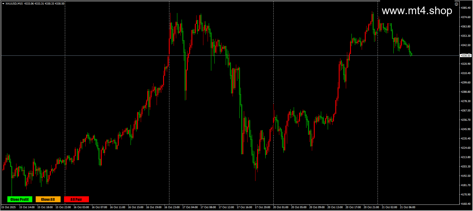Viewport: 473px width, 211px height.
Task: Click the orange Close All button
Action: tap(48, 199)
